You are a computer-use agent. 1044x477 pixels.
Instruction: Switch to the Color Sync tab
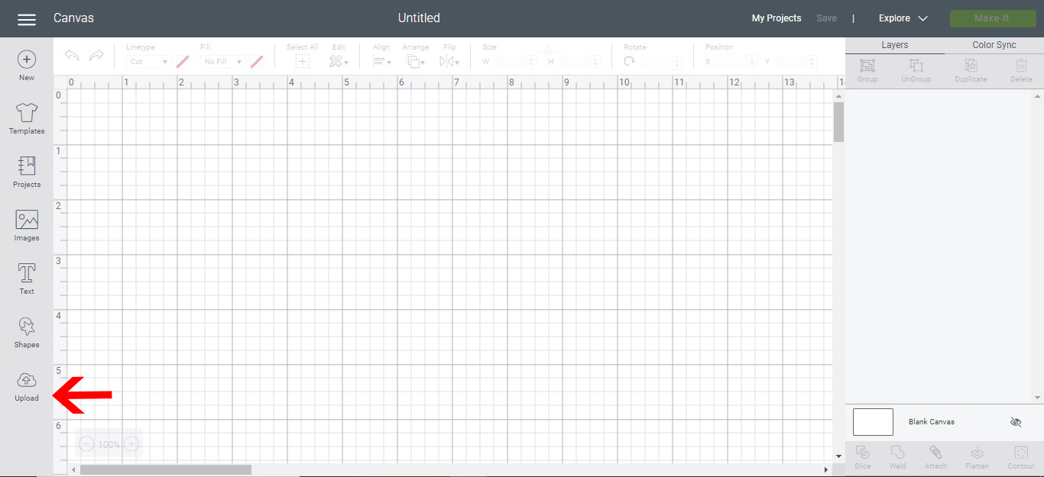pos(994,45)
